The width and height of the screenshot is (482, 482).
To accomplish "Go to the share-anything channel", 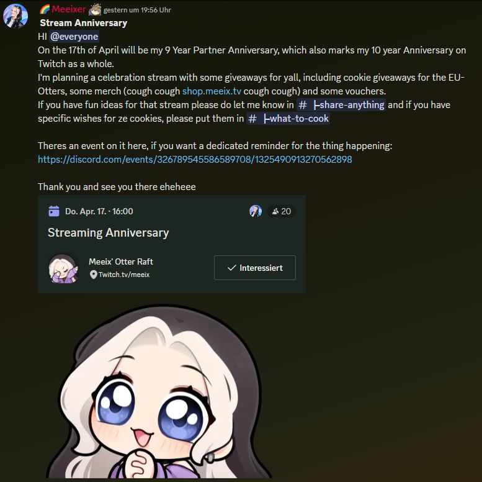I will [341, 105].
